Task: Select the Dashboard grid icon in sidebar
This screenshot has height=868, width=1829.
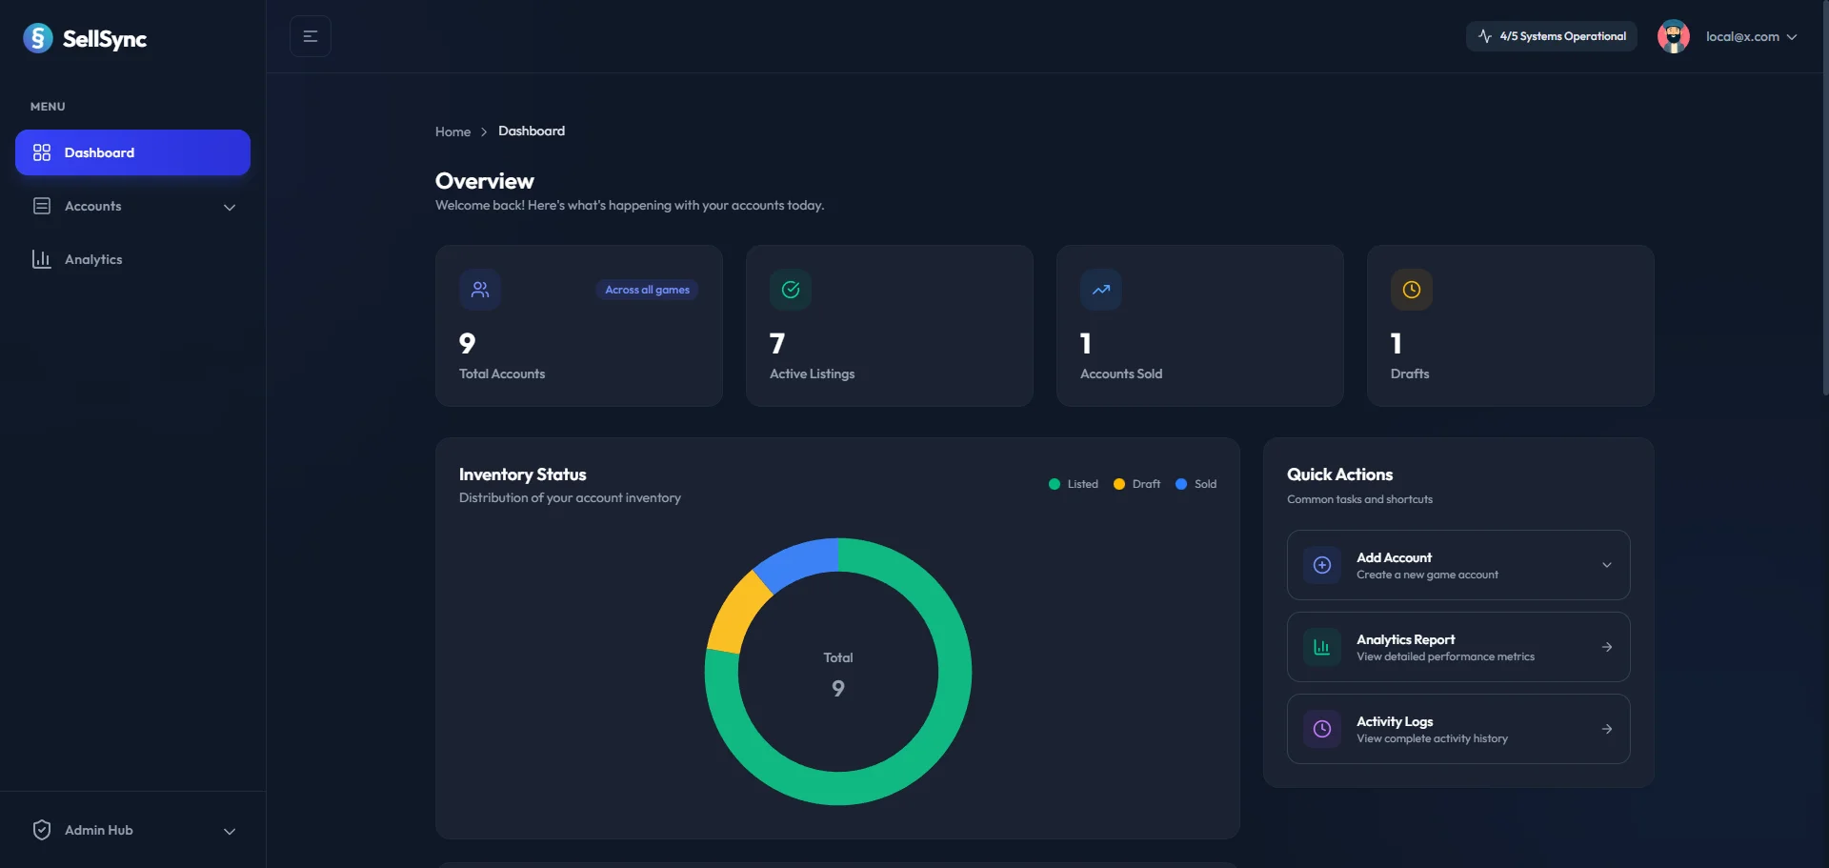Action: [x=41, y=152]
